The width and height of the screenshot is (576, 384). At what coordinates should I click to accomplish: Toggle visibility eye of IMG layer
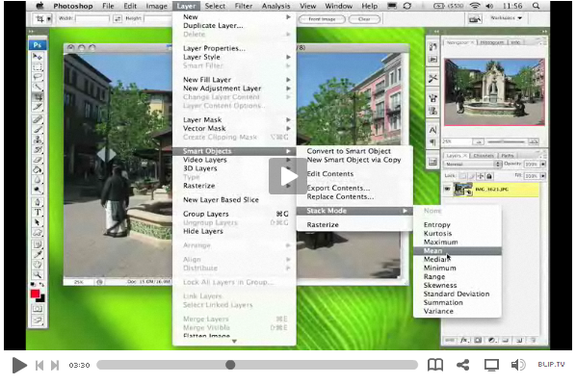click(447, 189)
